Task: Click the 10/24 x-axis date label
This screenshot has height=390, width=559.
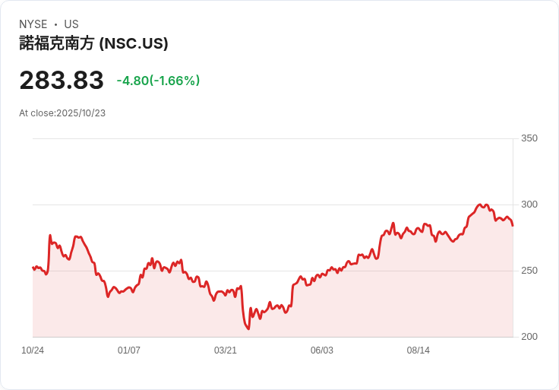Action: pyautogui.click(x=33, y=350)
